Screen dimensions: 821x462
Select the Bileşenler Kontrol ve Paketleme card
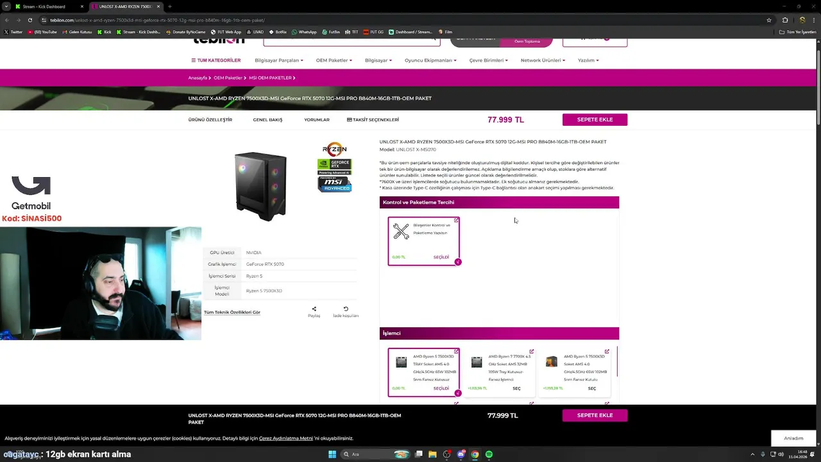tap(423, 241)
